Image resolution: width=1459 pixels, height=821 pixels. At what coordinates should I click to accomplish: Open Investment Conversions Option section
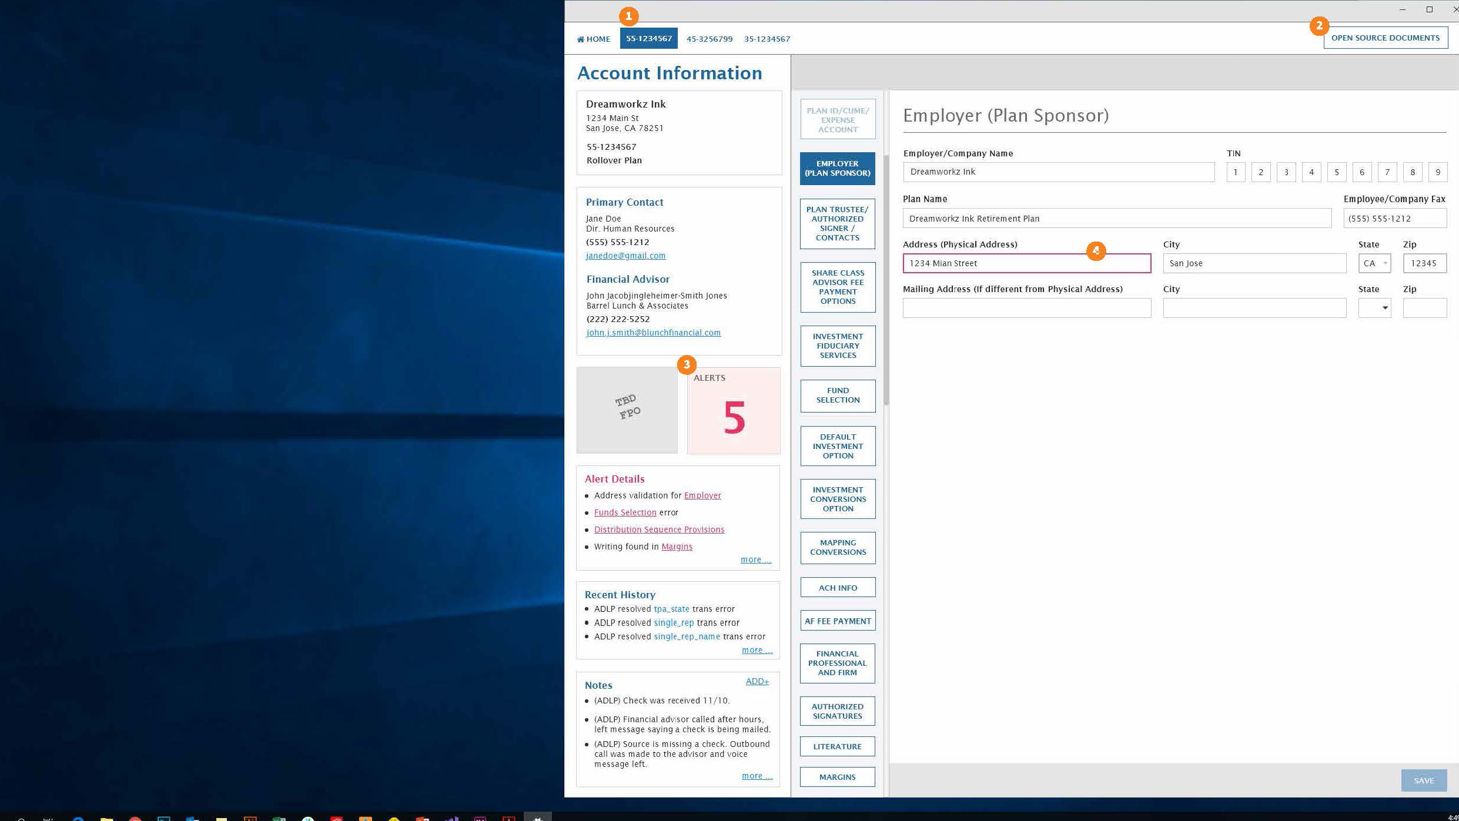click(838, 499)
